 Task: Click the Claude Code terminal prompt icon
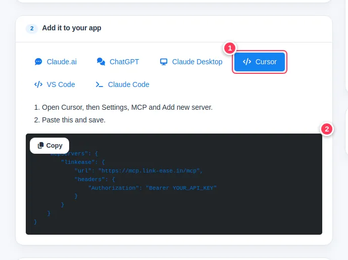tap(100, 84)
